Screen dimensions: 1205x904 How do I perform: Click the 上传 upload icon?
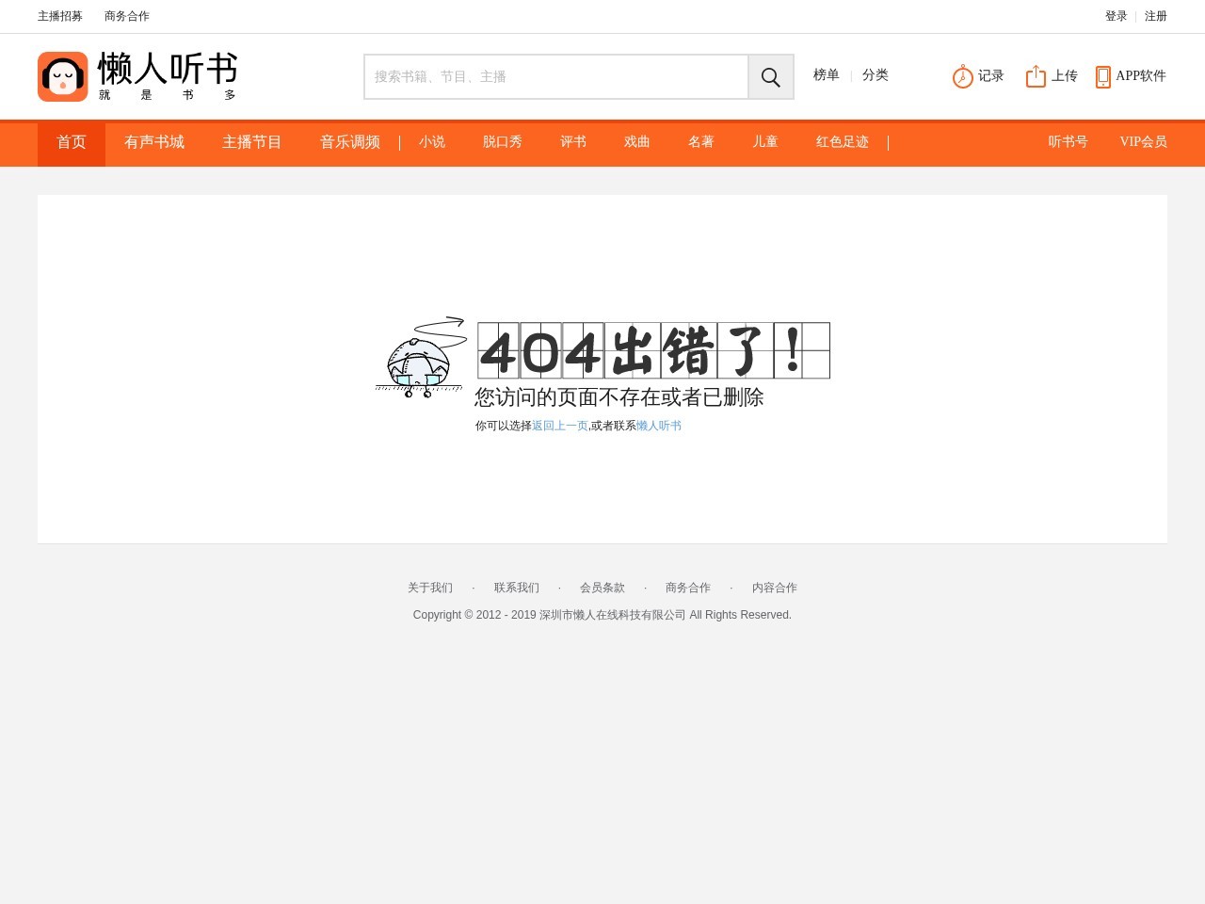pos(1036,76)
